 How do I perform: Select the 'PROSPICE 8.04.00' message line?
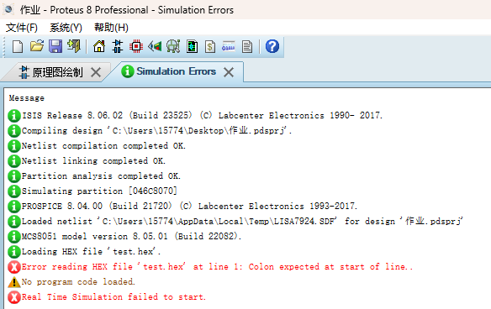[x=189, y=206]
